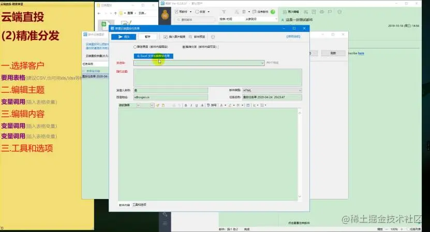Open the recipient combo box dropdown arrow
The image size is (430, 232).
pos(262,63)
